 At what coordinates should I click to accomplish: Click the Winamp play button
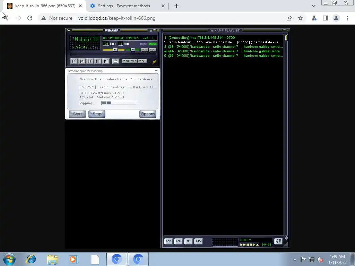(x=82, y=61)
